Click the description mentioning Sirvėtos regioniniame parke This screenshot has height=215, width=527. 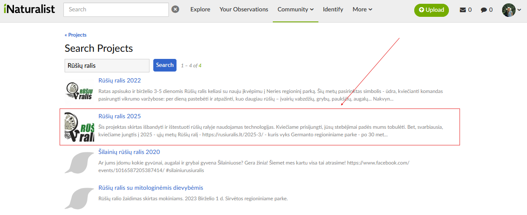coord(193,199)
